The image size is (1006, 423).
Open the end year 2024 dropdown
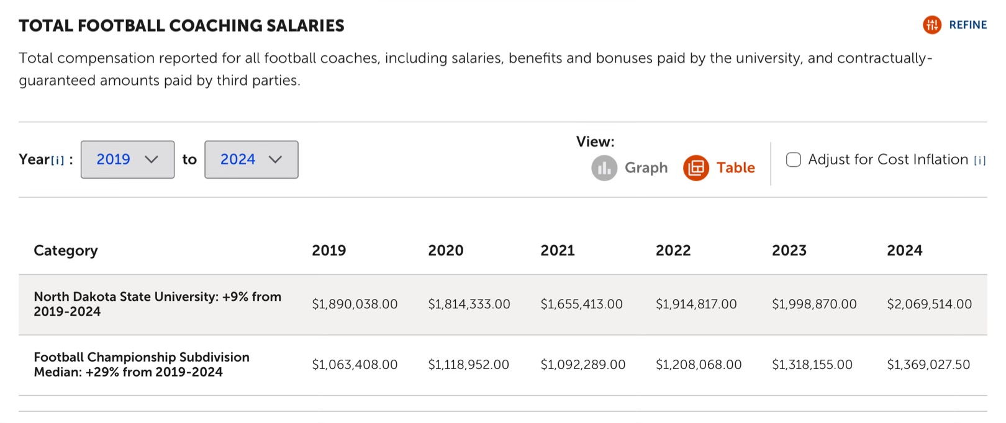pos(251,159)
